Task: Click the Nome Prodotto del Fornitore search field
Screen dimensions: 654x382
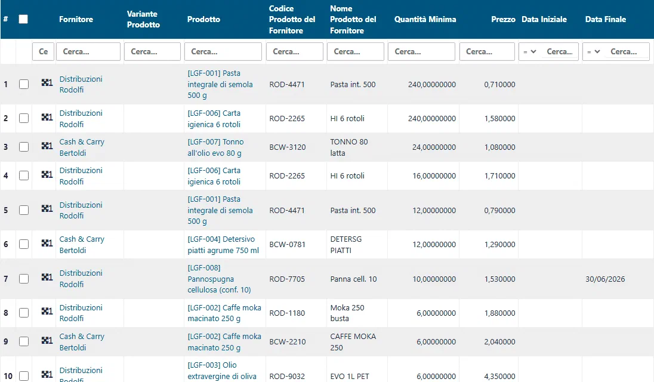Action: pyautogui.click(x=356, y=52)
